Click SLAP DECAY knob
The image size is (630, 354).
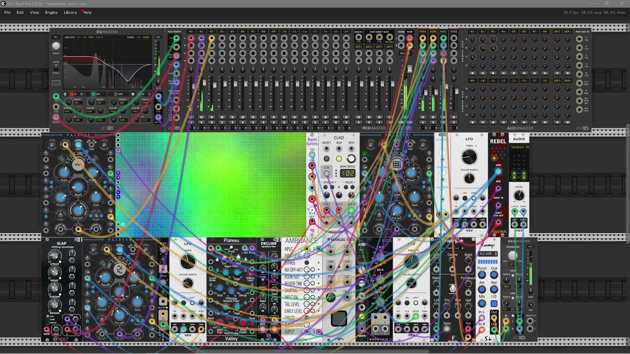55,272
